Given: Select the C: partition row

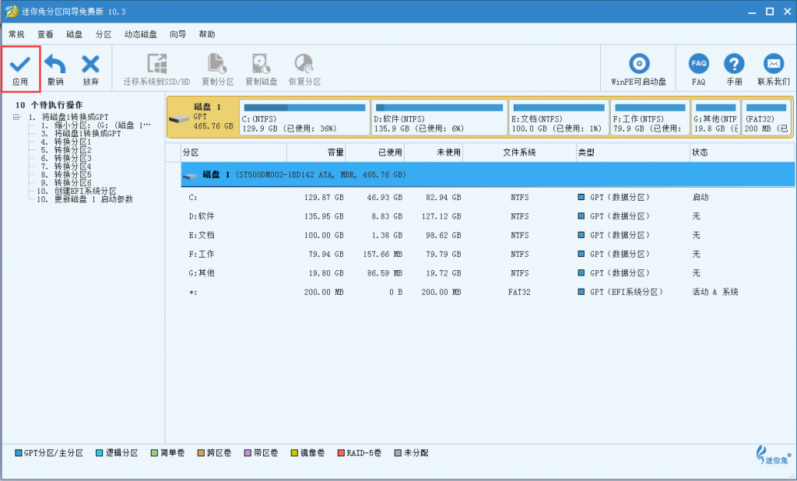Looking at the screenshot, I should (x=487, y=197).
